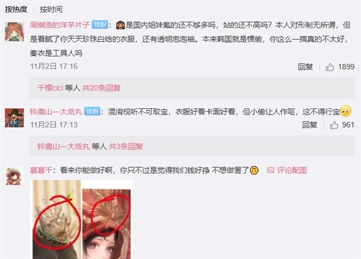This screenshot has width=361, height=259.
Task: Open avatar of 铃鹿山一大岳丸
Action: 14,118
